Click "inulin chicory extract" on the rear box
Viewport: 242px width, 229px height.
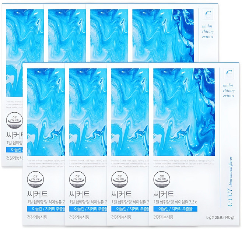pyautogui.click(x=208, y=32)
